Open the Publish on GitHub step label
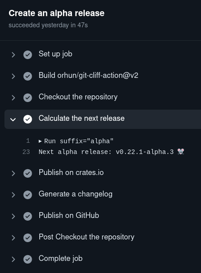Screen dimensions: 201x273 point(69,215)
